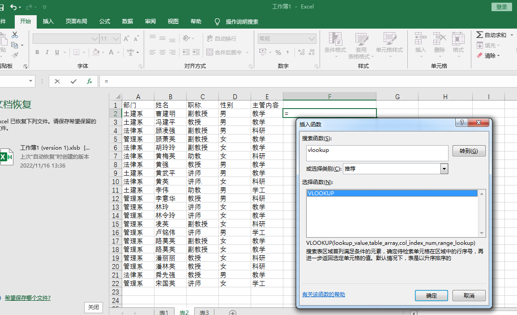Click the Undo arrow in title bar
This screenshot has height=315, width=517.
coord(13,7)
